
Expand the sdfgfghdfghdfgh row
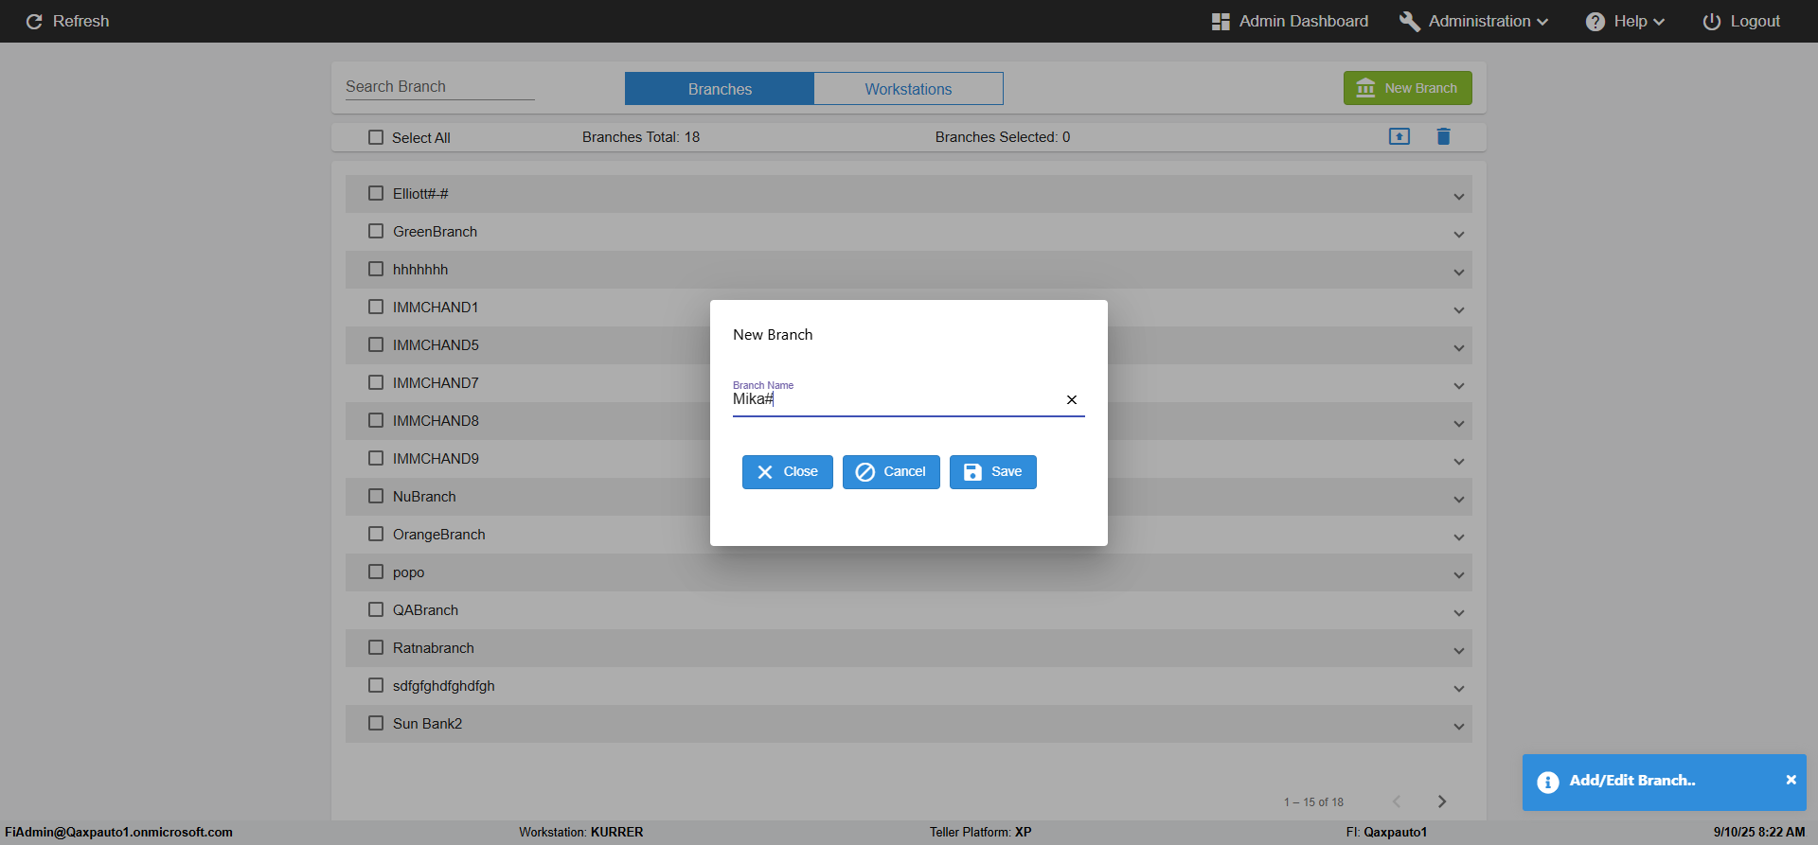click(1459, 689)
